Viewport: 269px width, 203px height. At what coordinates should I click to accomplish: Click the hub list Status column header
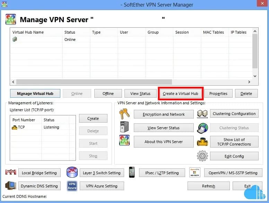tap(76, 32)
